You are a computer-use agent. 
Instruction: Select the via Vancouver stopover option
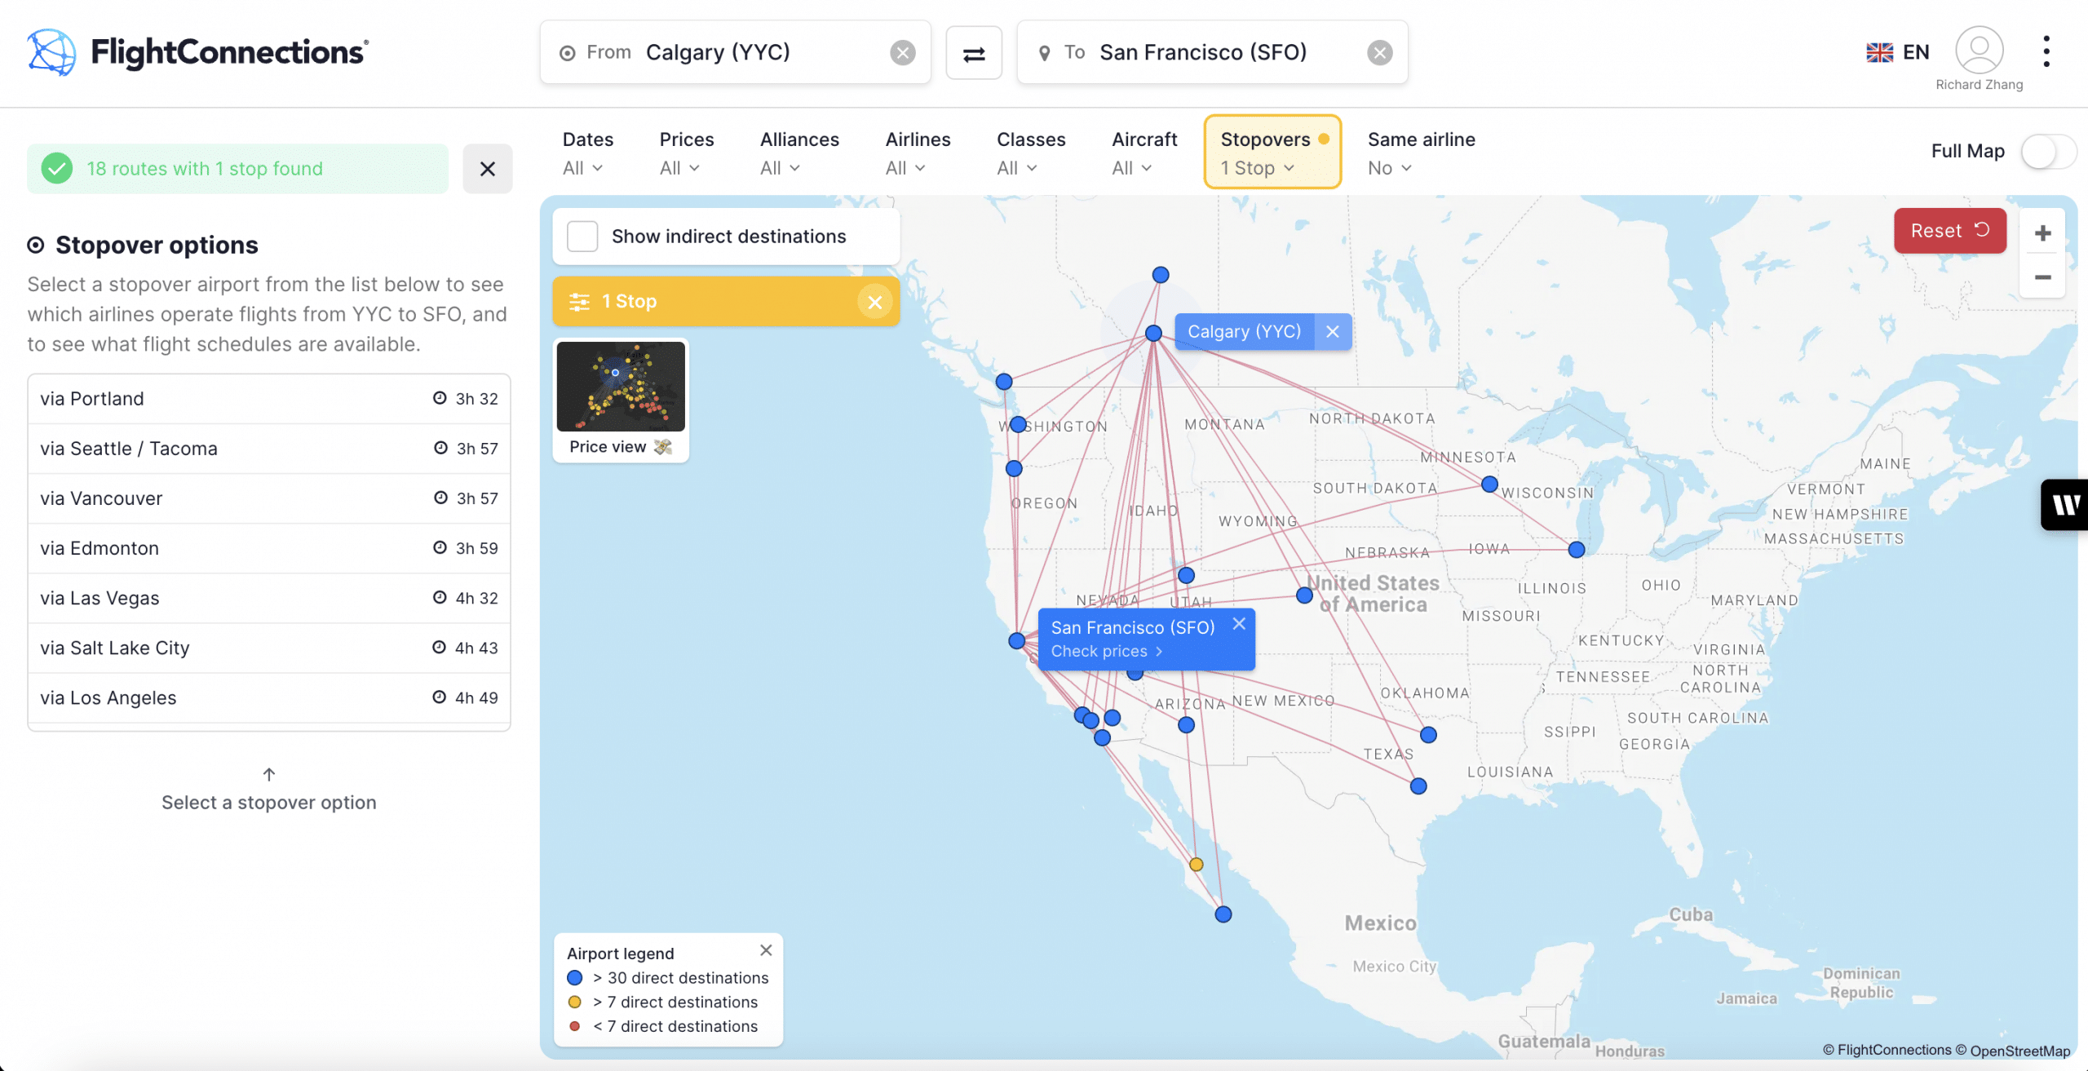(x=268, y=498)
